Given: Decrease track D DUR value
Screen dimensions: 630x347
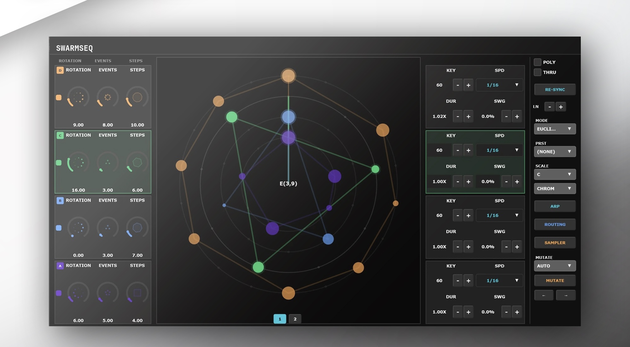Looking at the screenshot, I should 458,117.
